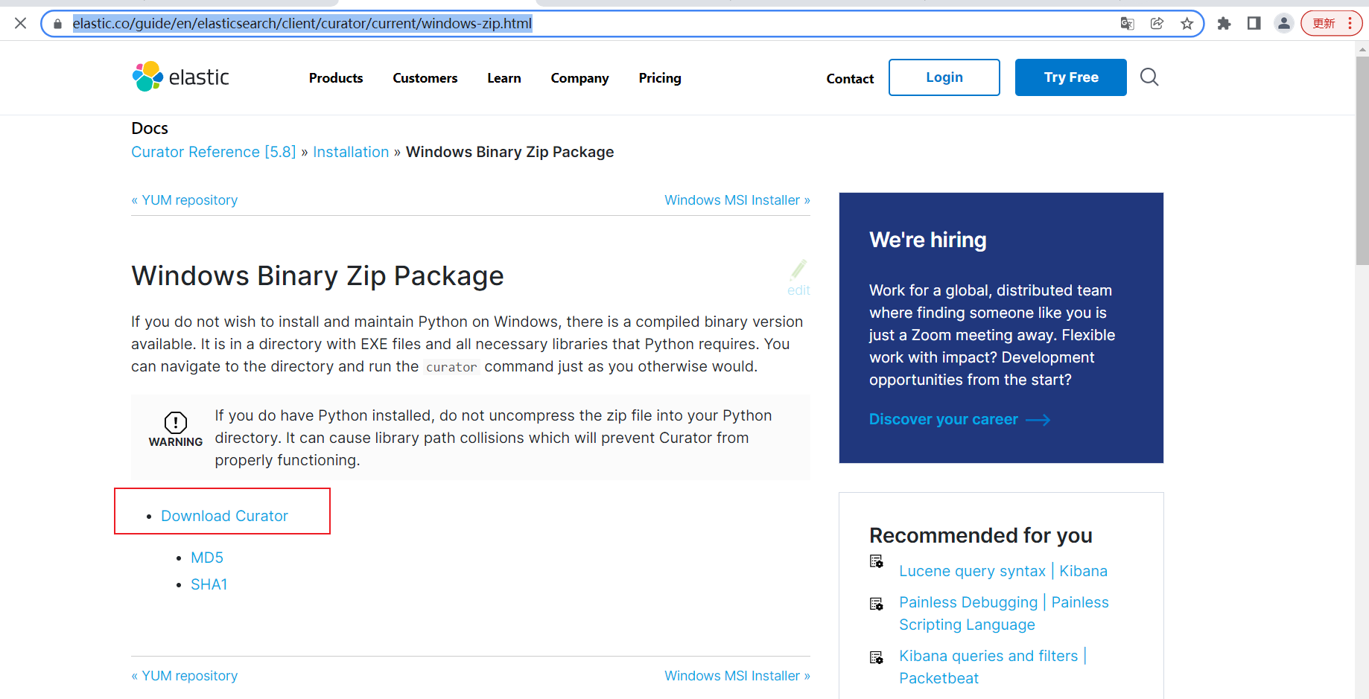The image size is (1369, 699).
Task: Click Discover your career link
Action: (959, 419)
